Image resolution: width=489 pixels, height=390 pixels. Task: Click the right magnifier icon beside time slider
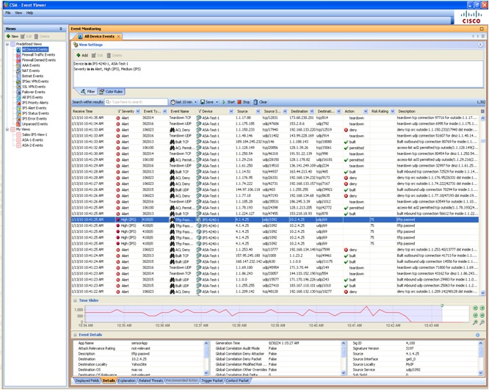(482, 322)
